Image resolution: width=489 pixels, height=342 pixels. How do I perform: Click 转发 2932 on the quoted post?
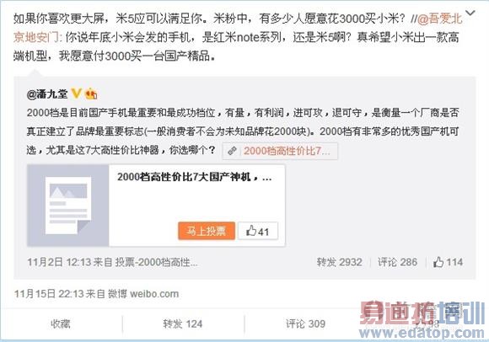coord(339,262)
